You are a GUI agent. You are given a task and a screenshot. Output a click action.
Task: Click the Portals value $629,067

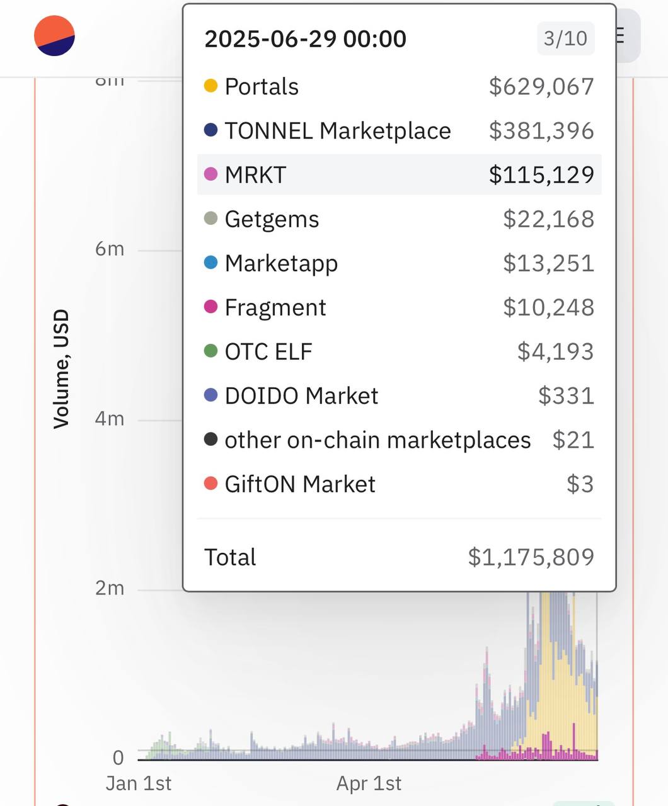pyautogui.click(x=541, y=86)
